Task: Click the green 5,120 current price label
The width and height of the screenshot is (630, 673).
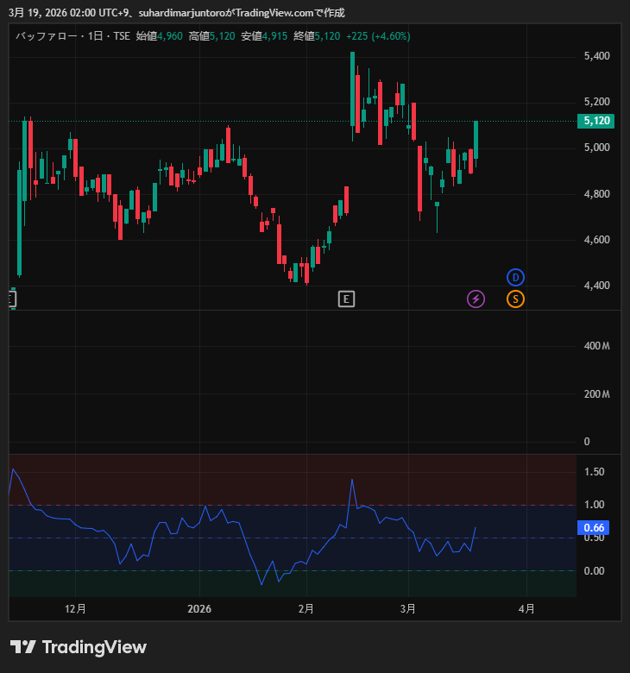Action: (x=595, y=121)
